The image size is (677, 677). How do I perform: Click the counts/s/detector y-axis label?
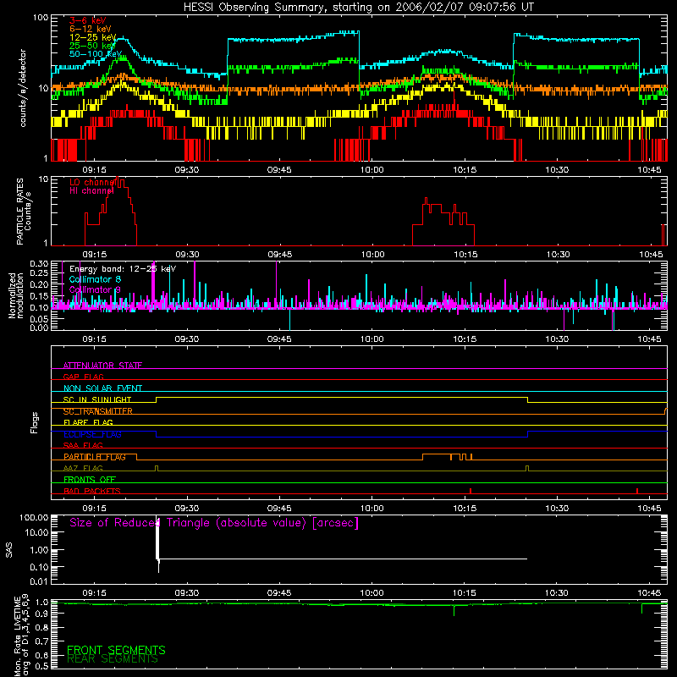click(x=23, y=88)
